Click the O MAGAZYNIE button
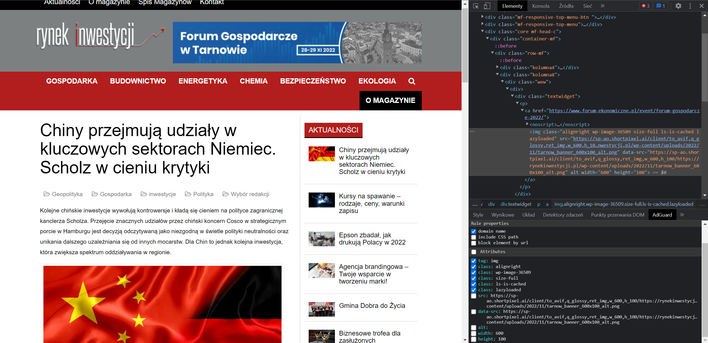The image size is (708, 343). point(390,100)
